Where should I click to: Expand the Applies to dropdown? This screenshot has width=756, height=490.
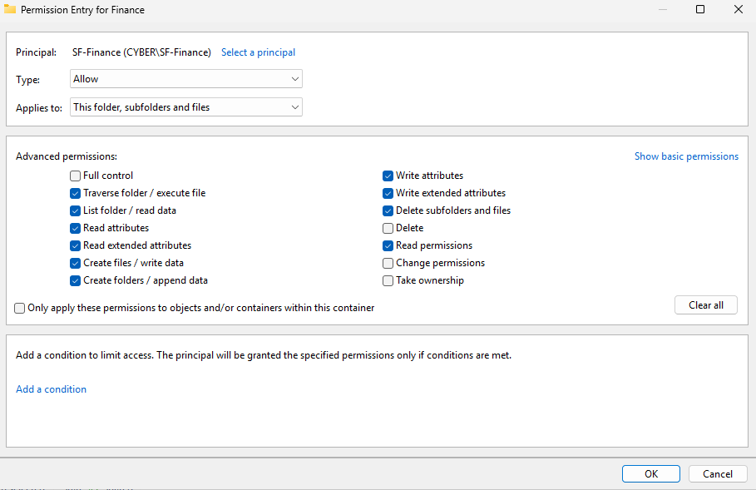pyautogui.click(x=186, y=107)
